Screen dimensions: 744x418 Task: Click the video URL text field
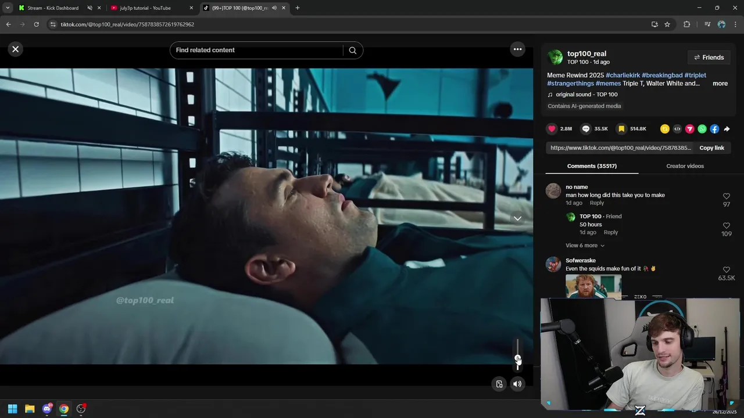620,148
